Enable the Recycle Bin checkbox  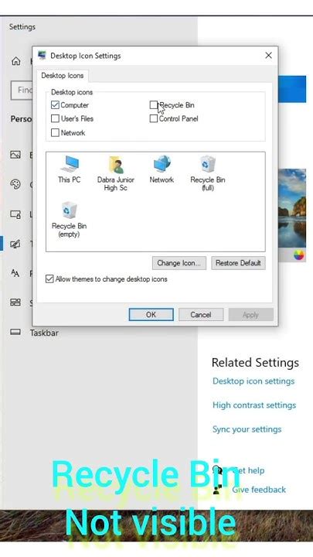click(153, 104)
